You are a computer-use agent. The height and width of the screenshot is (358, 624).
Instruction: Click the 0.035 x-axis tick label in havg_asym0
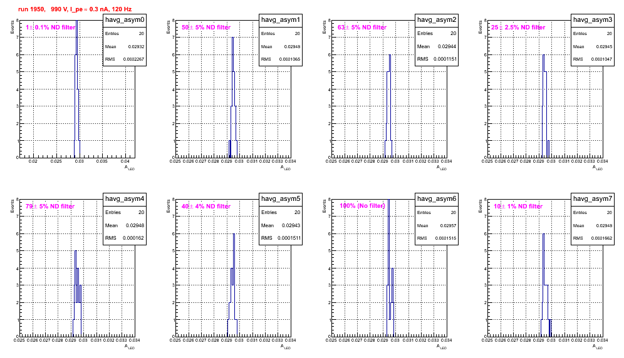pos(102,161)
